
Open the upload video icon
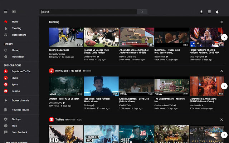pos(201,12)
